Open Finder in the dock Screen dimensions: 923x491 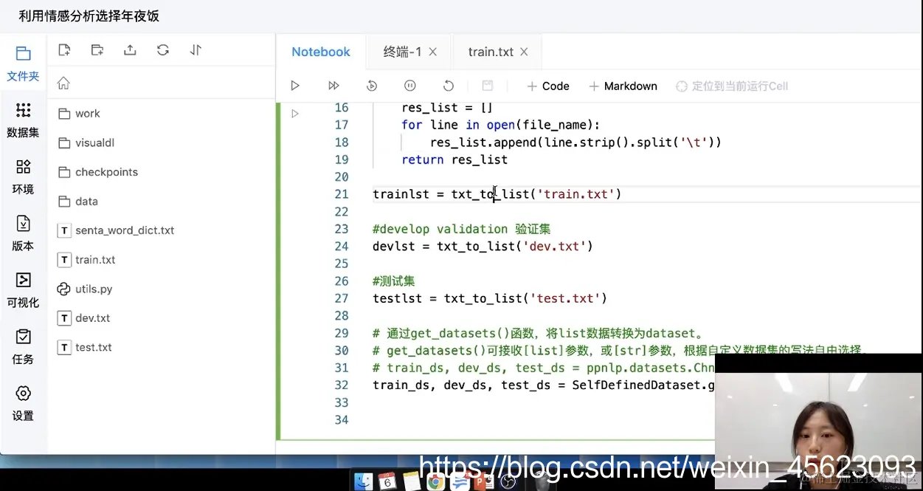pos(364,481)
